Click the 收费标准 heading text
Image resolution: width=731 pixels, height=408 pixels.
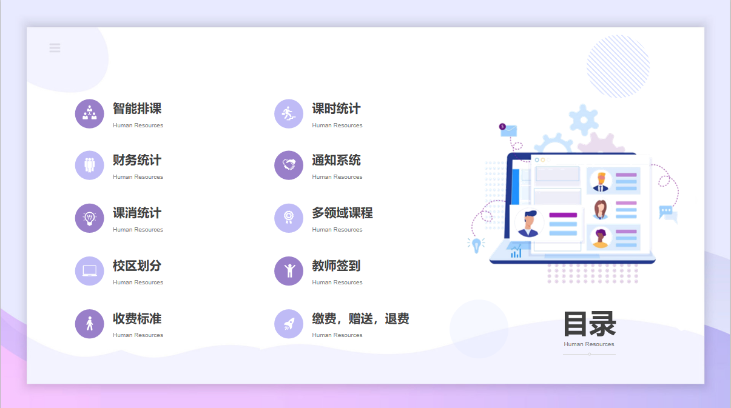tap(137, 319)
